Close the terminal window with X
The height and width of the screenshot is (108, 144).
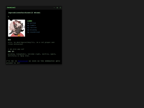point(60,8)
